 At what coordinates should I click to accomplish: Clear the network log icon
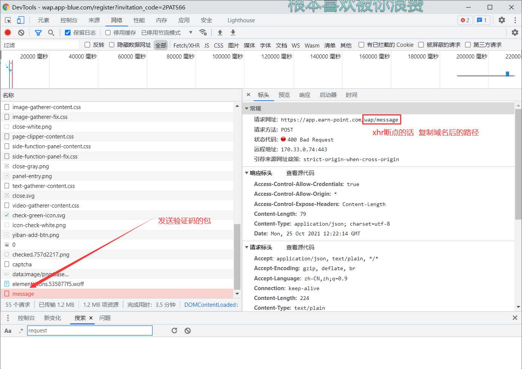(x=21, y=33)
